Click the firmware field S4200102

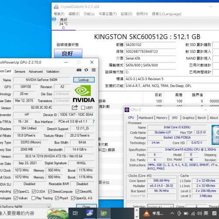click(150, 45)
